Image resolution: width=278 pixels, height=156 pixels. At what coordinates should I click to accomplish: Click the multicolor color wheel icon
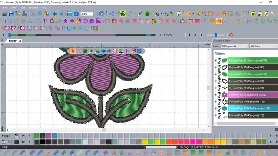click(52, 21)
